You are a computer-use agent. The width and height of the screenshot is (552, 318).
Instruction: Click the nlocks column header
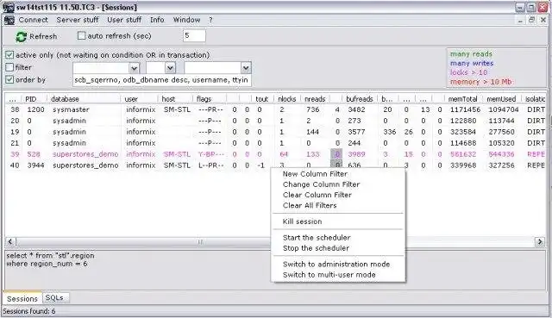coord(287,99)
